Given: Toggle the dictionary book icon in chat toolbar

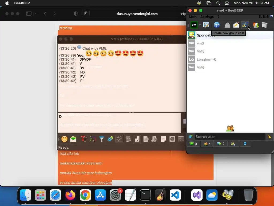Looking at the screenshot, I should click(128, 139).
